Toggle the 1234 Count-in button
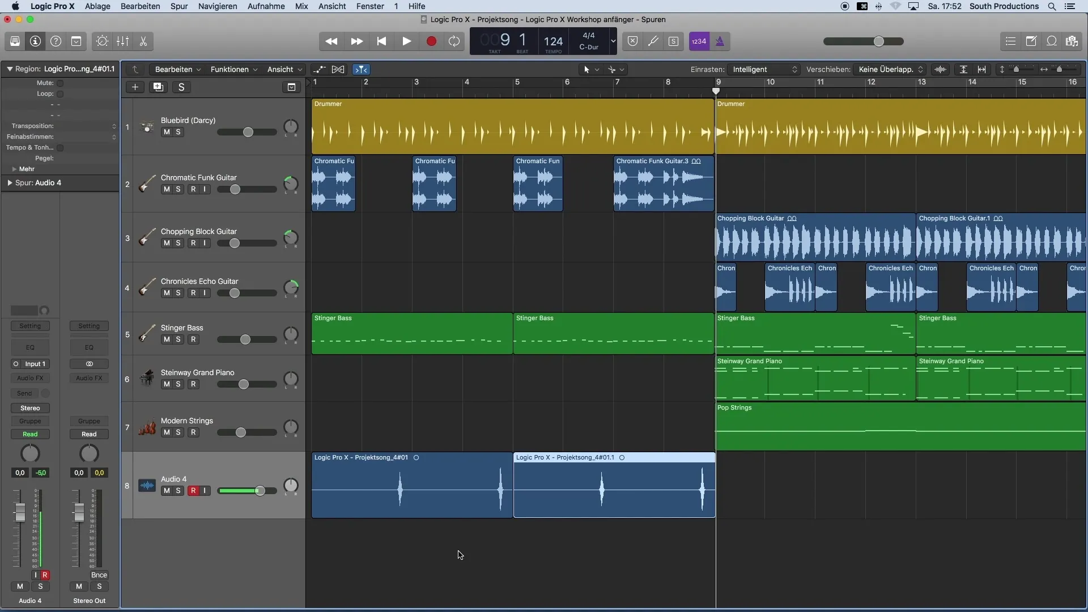This screenshot has height=612, width=1088. point(699,41)
